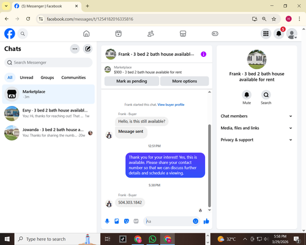
Task: Switch to the Communities filter
Action: tap(73, 78)
